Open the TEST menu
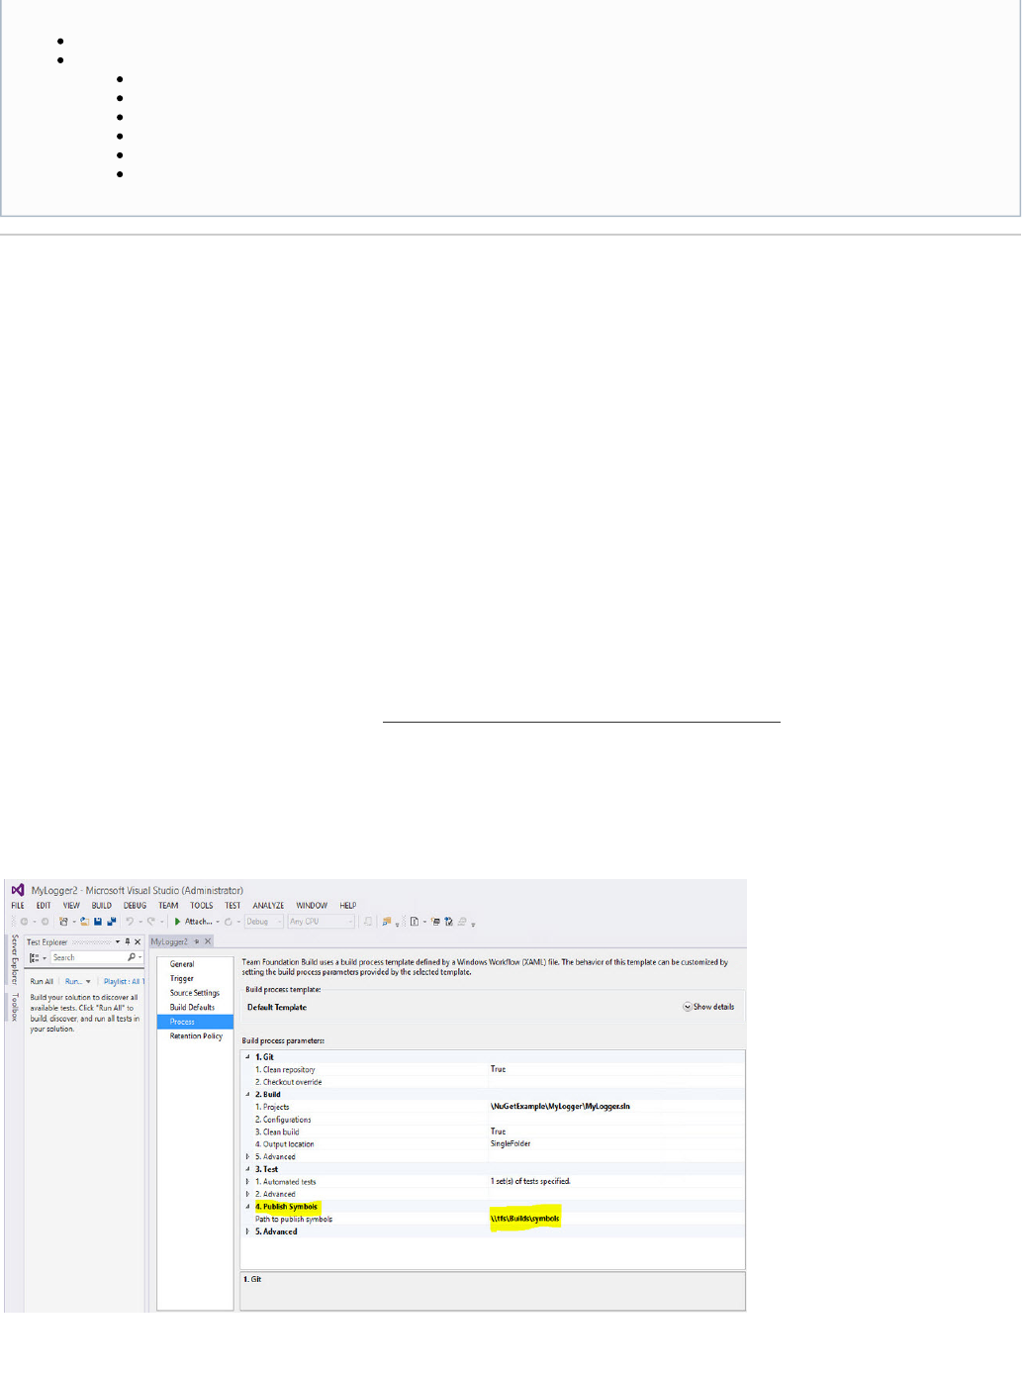The height and width of the screenshot is (1378, 1022). pos(232,905)
